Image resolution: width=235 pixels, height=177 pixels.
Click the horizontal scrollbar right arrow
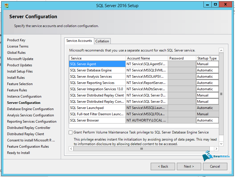pos(216,149)
